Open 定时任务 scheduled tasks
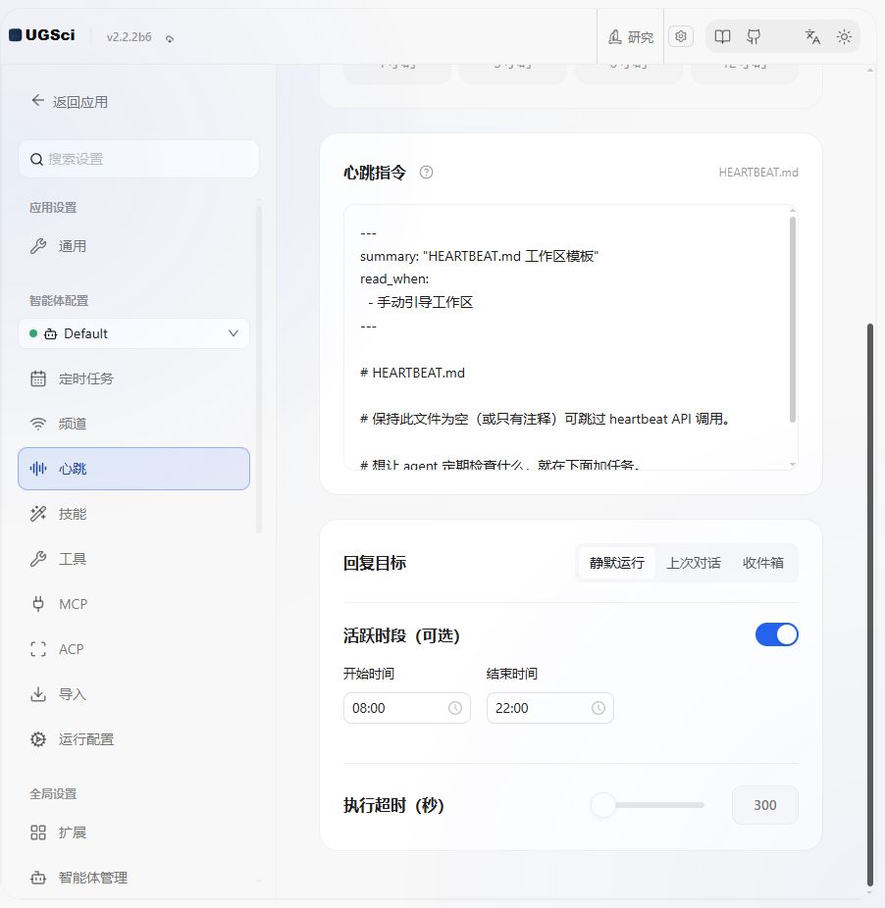 pyautogui.click(x=133, y=378)
